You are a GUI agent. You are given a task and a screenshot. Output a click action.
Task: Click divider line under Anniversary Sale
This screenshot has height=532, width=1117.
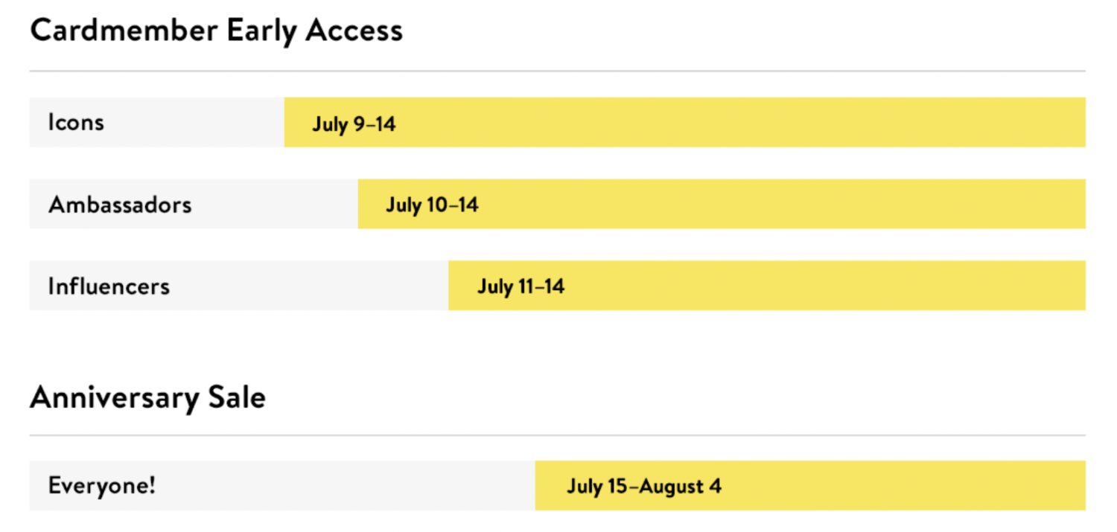pyautogui.click(x=557, y=435)
